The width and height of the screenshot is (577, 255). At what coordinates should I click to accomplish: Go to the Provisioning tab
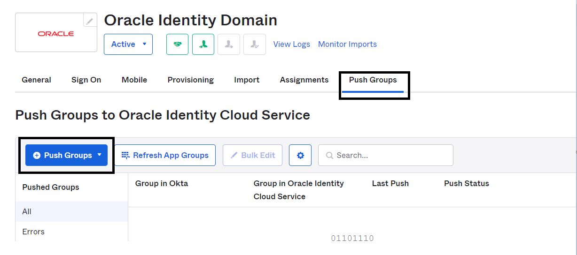pos(191,80)
